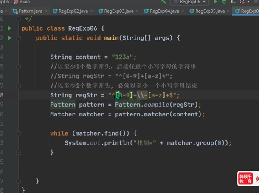Click the RegExp06 tab class icon
The image size is (259, 193).
[x=237, y=11]
